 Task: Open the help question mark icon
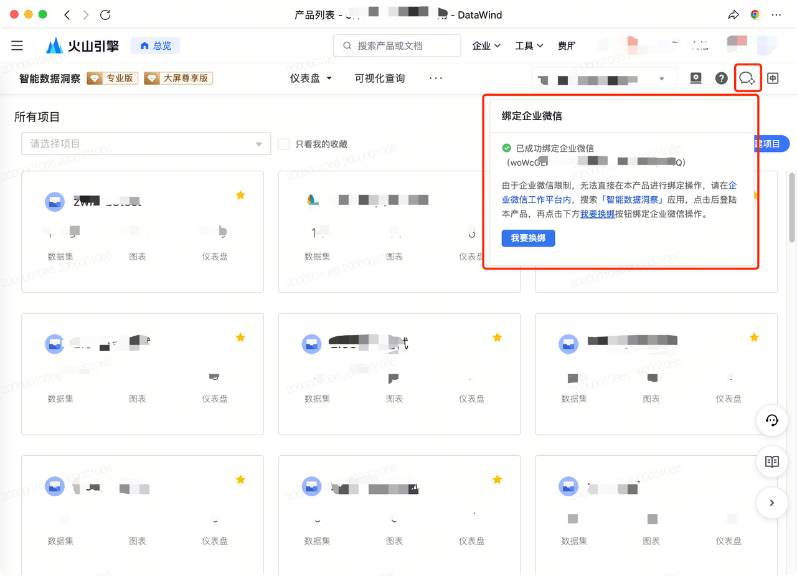point(721,78)
